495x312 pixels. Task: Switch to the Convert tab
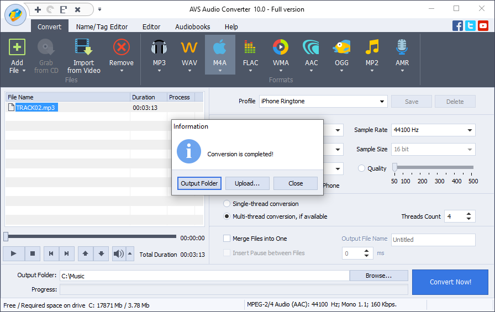pyautogui.click(x=50, y=27)
